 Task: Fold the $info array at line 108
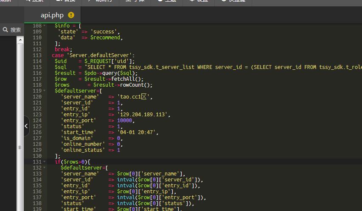click(x=45, y=26)
